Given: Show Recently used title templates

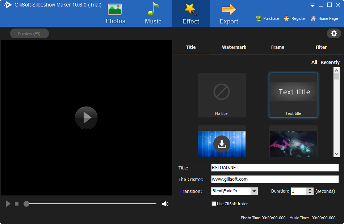Looking at the screenshot, I should tap(330, 63).
